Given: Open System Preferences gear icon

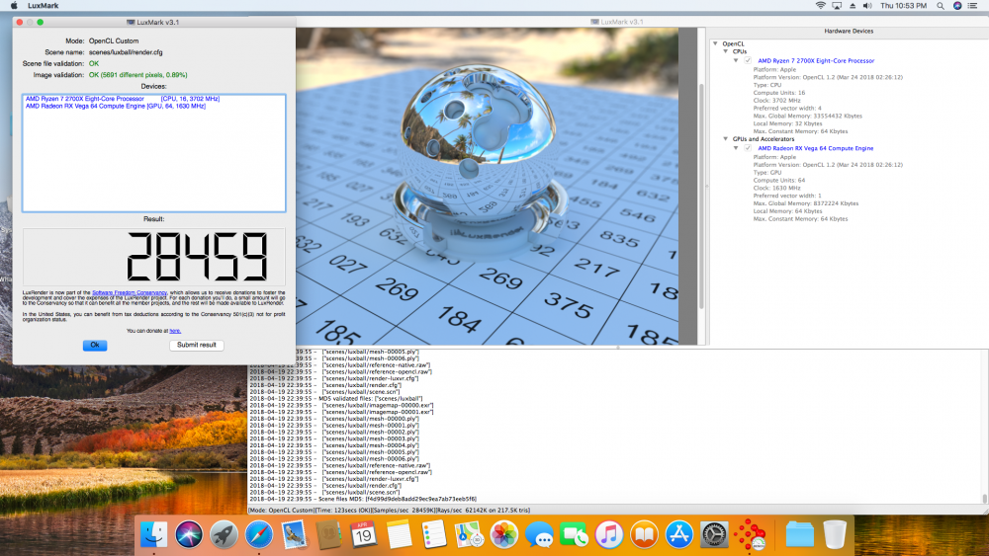Looking at the screenshot, I should coord(714,534).
